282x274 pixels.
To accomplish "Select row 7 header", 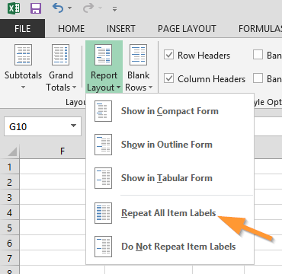I will pos(10,258).
